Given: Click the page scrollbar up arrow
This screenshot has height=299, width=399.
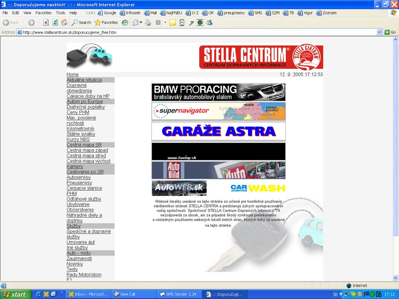Looking at the screenshot, I should point(395,39).
